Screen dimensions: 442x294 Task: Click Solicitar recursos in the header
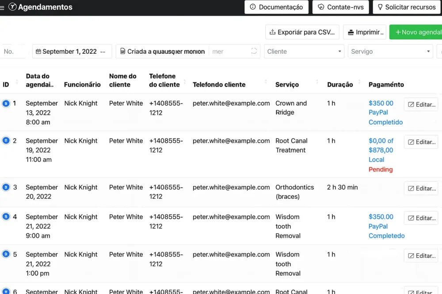pyautogui.click(x=405, y=7)
